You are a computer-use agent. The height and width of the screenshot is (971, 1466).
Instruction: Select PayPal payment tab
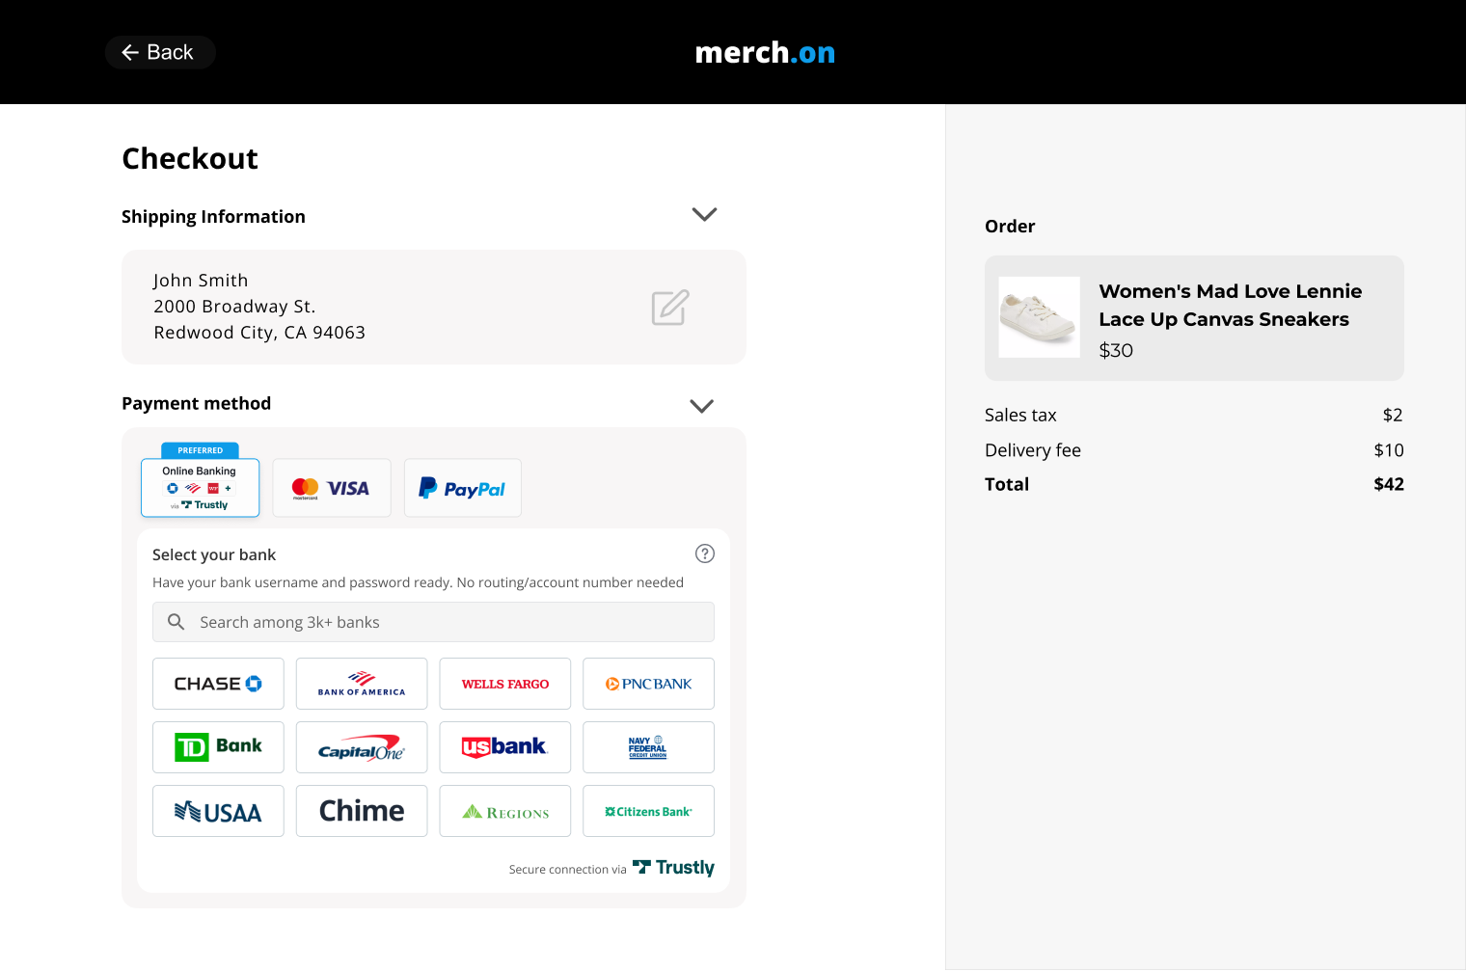tap(463, 488)
